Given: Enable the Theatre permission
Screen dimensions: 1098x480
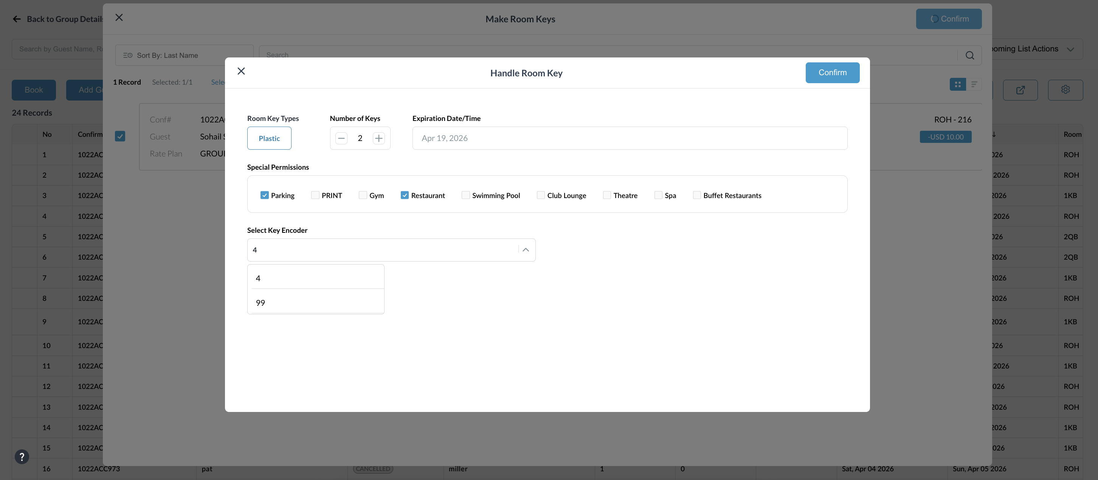Looking at the screenshot, I should click(606, 195).
